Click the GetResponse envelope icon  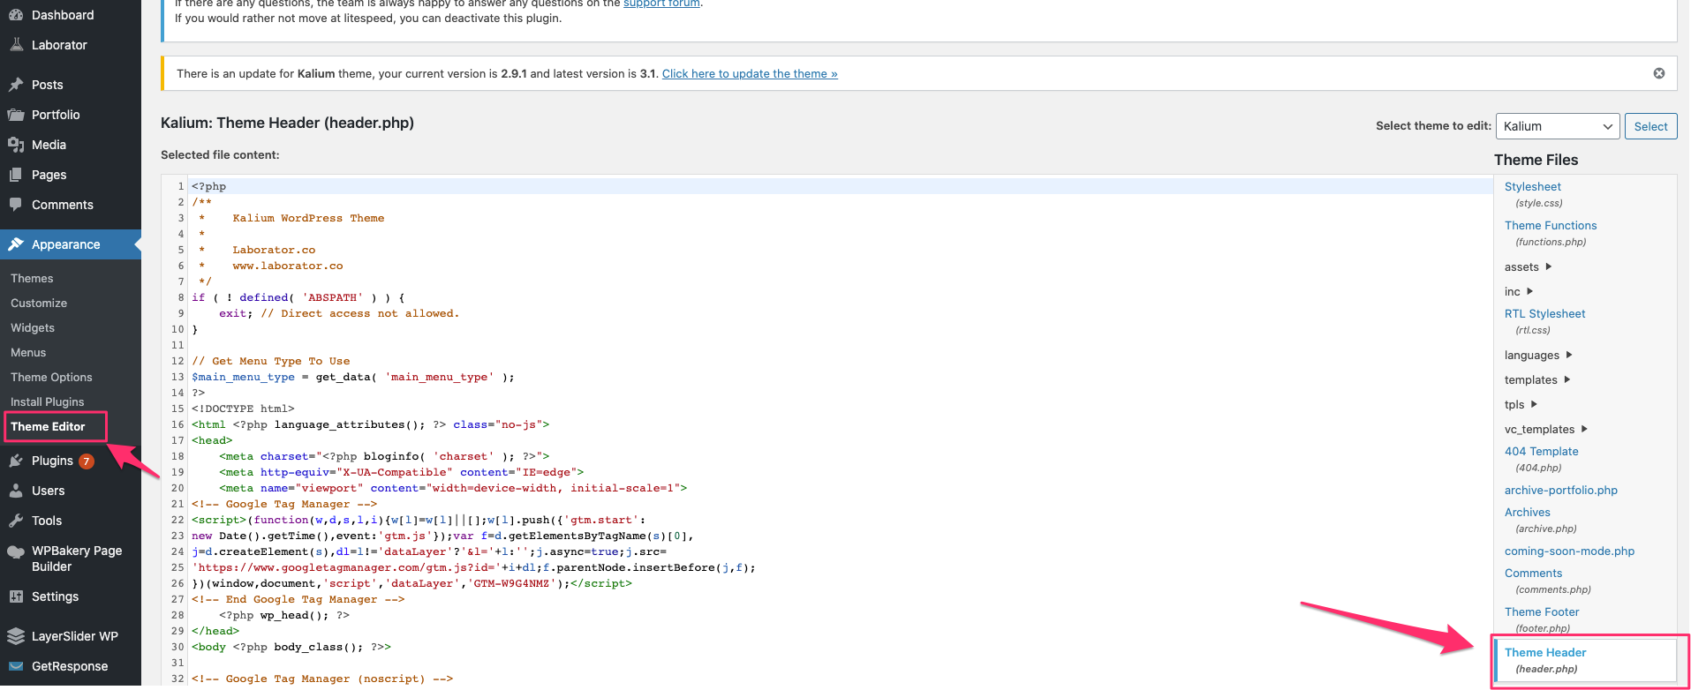coord(16,666)
